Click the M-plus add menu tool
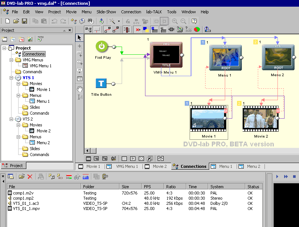This screenshot has height=227, width=299. coord(80,71)
